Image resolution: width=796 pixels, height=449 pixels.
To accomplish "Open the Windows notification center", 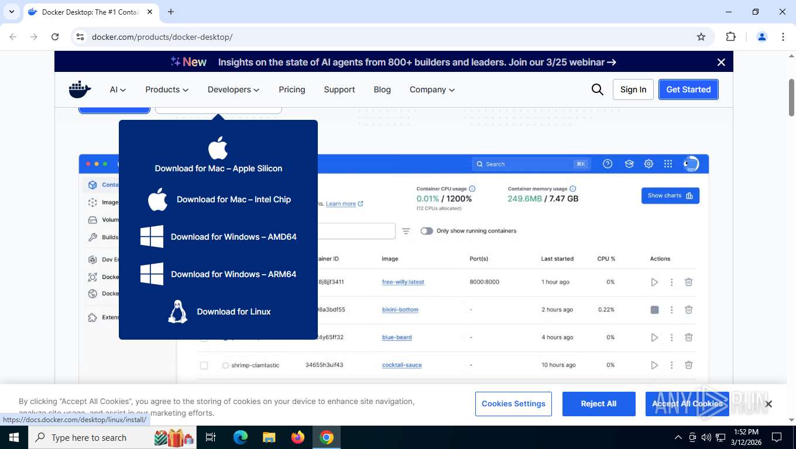I will [x=777, y=437].
